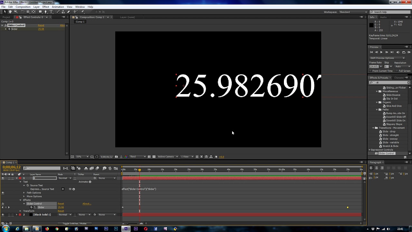
Task: Toggle the fx switch for Slider Control
Action: tap(3, 204)
